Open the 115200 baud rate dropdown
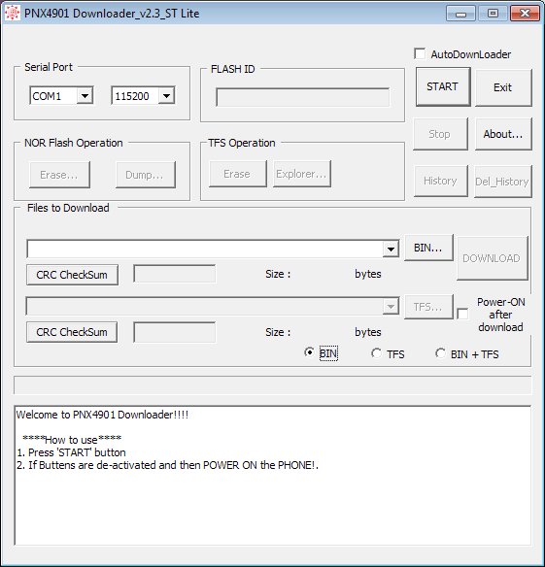Screen dimensions: 545x567 (x=166, y=96)
